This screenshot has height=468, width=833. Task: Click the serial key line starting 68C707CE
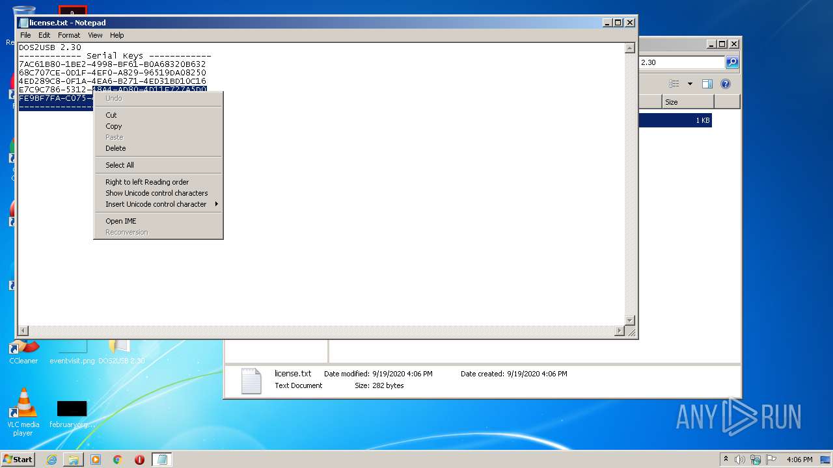[112, 73]
